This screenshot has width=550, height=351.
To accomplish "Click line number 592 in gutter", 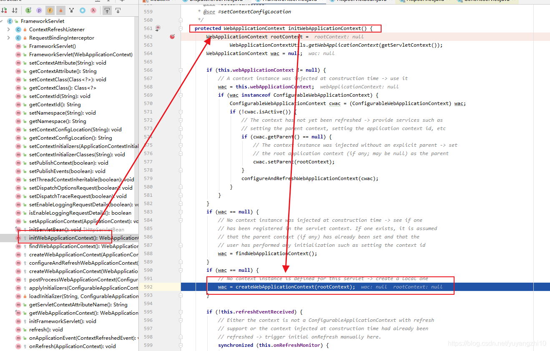I will tap(148, 287).
